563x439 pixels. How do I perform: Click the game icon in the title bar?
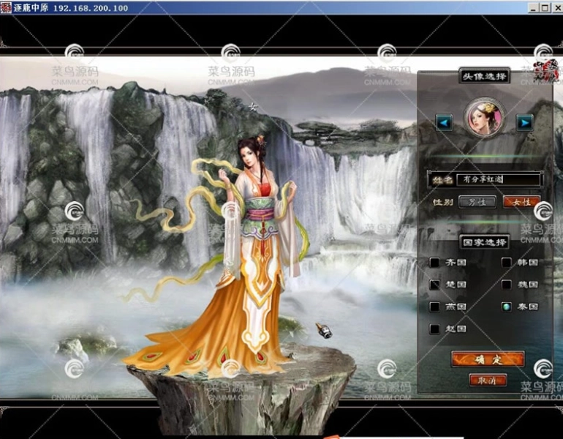tap(6, 7)
